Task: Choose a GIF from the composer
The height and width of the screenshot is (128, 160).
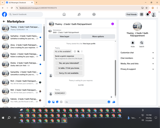Action: [61, 102]
